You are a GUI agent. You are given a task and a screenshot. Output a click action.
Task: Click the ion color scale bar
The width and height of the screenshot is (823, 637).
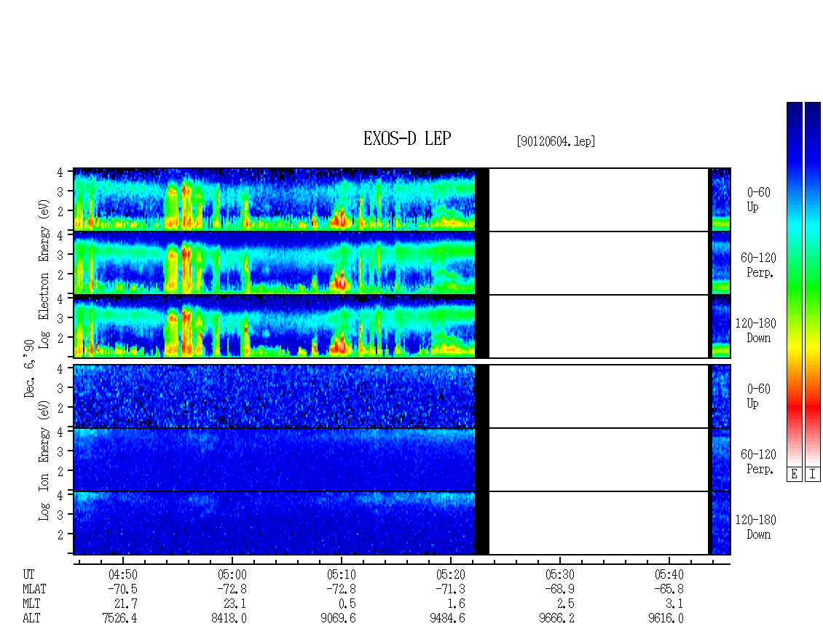point(813,283)
